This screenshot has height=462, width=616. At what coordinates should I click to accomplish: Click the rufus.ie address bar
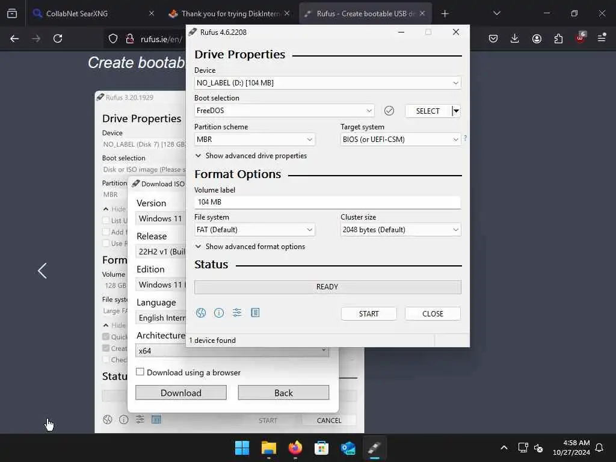pos(161,39)
